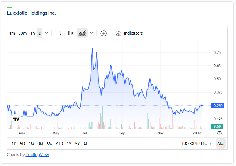Set the range to 1M
The width and height of the screenshot is (236, 166).
pos(31,144)
